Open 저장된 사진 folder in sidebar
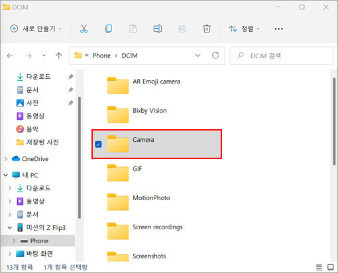The width and height of the screenshot is (338, 273). pos(42,142)
